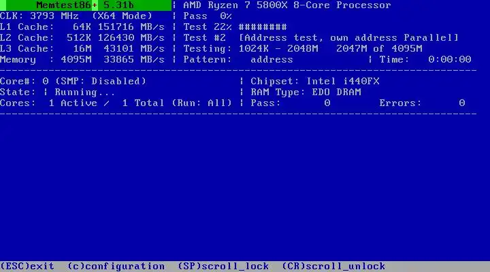Activate the (CR)scroll_unlock option

[x=333, y=267]
